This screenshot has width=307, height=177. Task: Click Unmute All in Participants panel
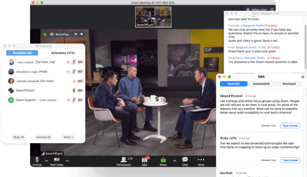click(43, 137)
